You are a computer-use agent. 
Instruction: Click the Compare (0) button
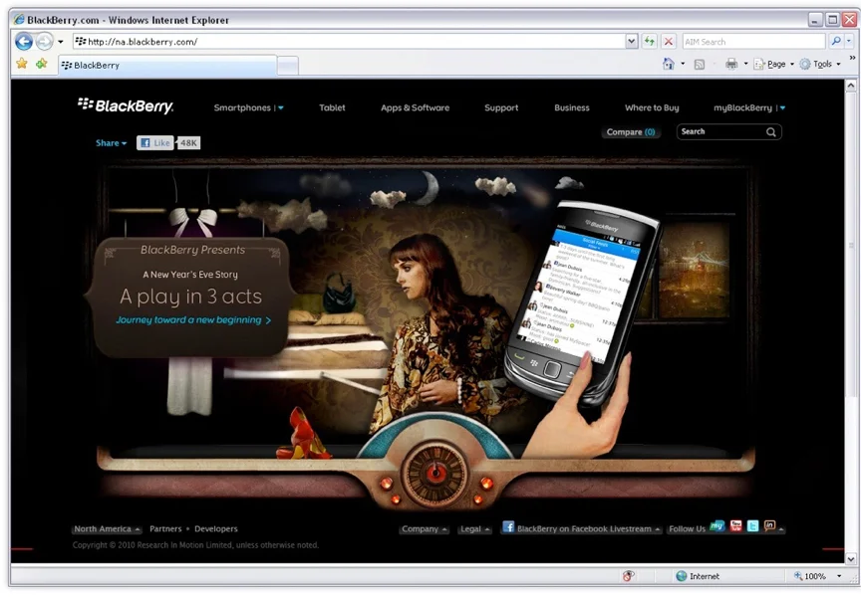(631, 132)
